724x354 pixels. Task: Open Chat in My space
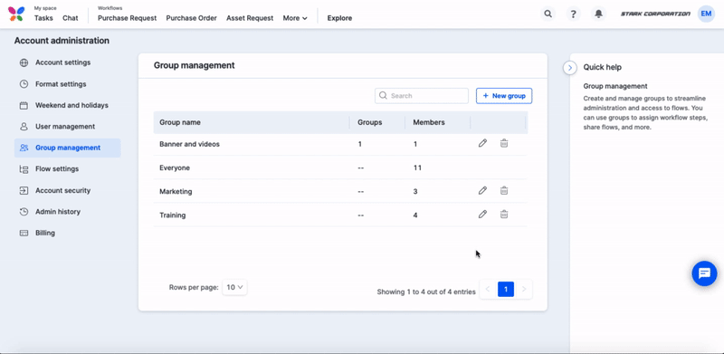(71, 18)
